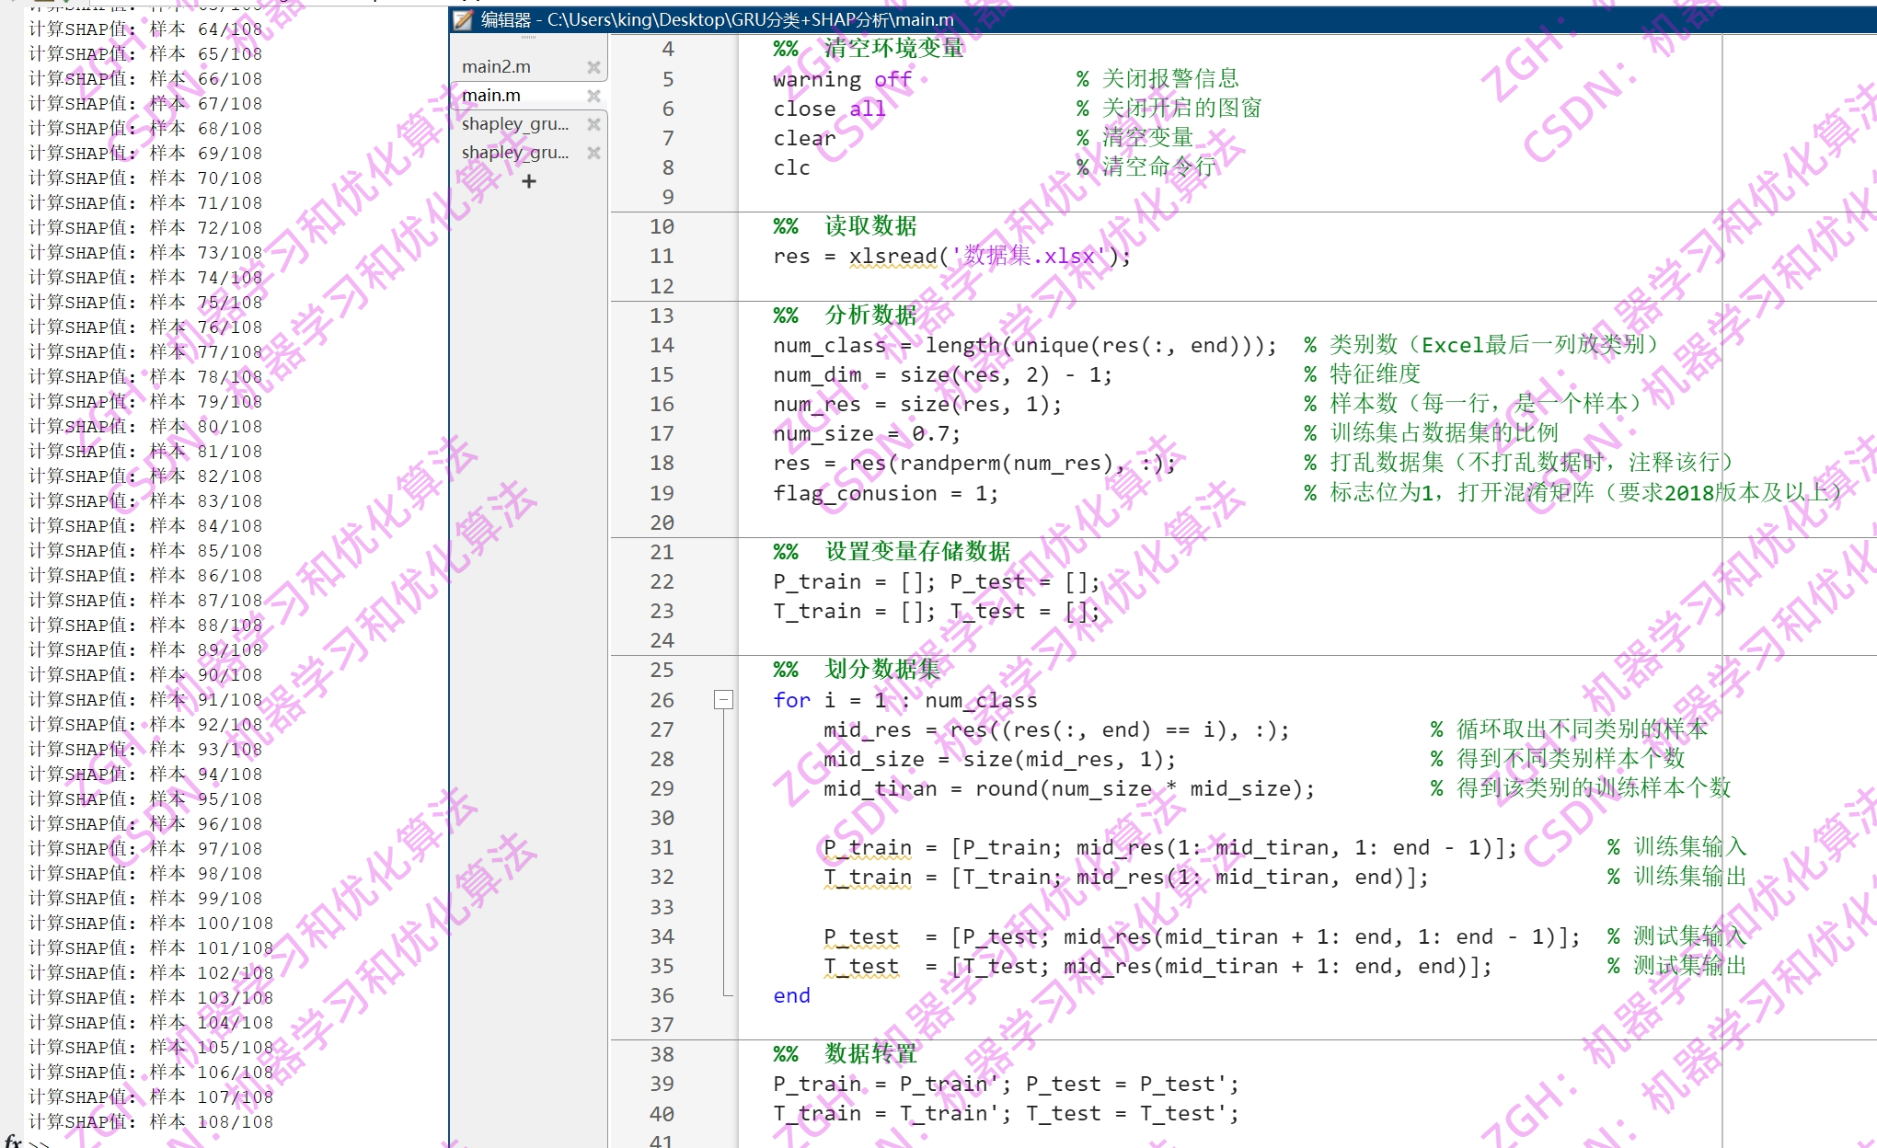Open the lower shapley_gru tab

tap(515, 153)
